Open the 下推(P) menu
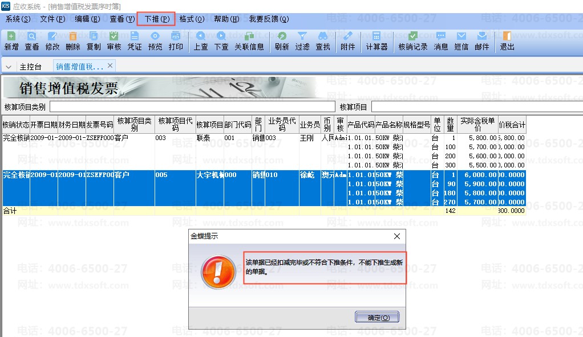Viewport: 583px width, 337px height. [156, 19]
